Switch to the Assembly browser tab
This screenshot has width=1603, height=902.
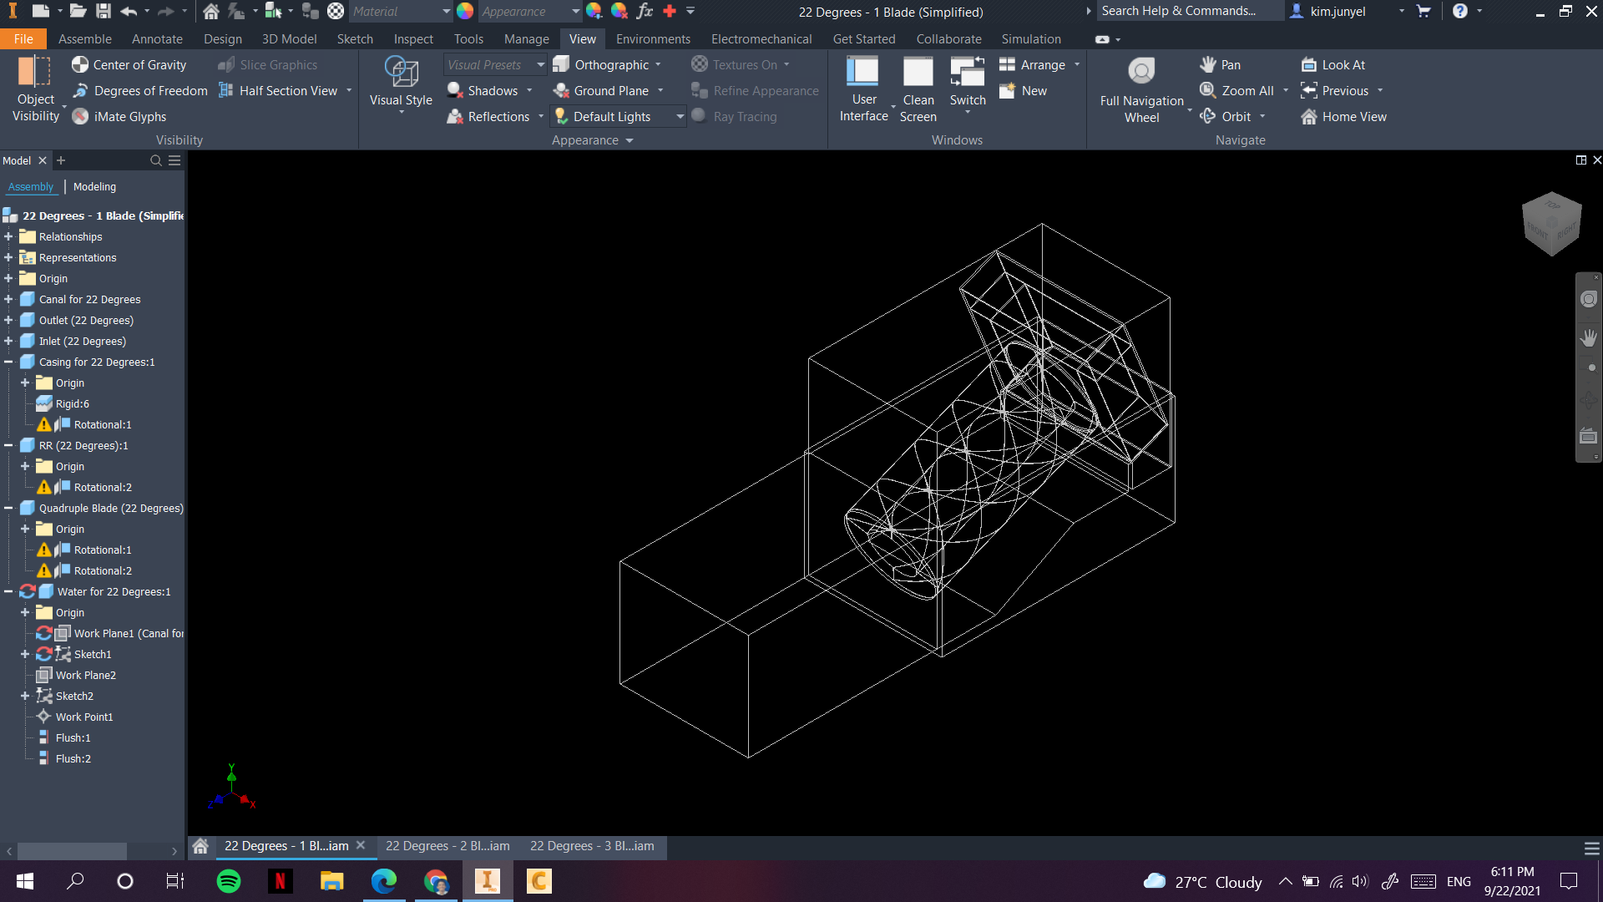32,186
